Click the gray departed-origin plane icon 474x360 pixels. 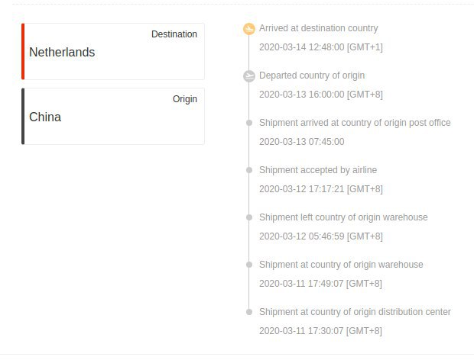click(x=248, y=76)
